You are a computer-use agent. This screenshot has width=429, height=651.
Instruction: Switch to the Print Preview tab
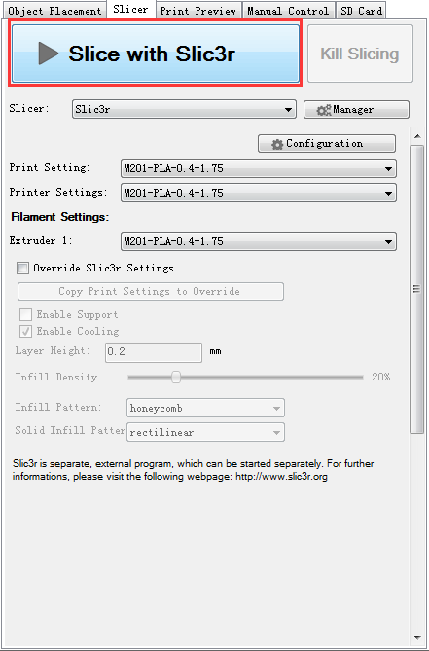(x=197, y=11)
